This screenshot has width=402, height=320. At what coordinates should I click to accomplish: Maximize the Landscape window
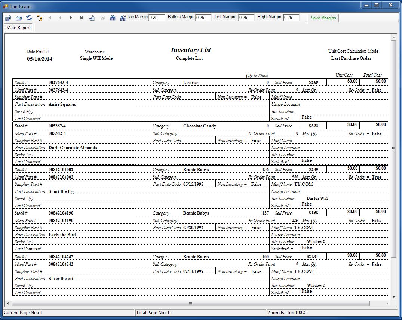point(376,5)
